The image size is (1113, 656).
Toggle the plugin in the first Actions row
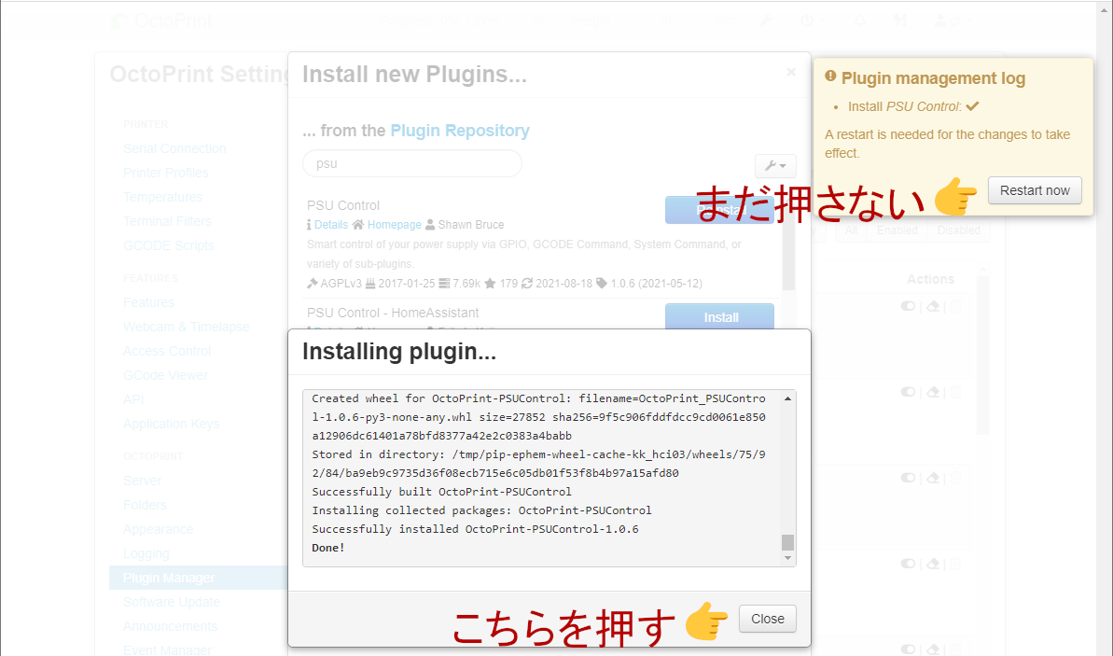[x=908, y=306]
